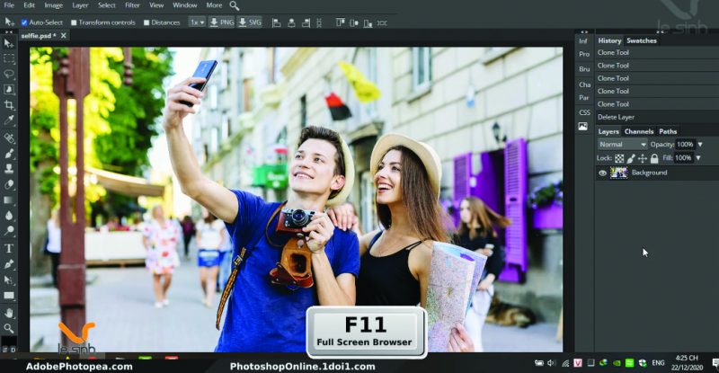This screenshot has width=719, height=373.
Task: Select the Gradient tool
Action: point(9,200)
